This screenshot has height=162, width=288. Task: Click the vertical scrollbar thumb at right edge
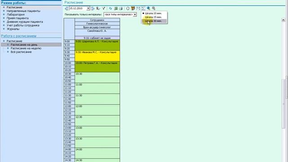tap(283, 104)
